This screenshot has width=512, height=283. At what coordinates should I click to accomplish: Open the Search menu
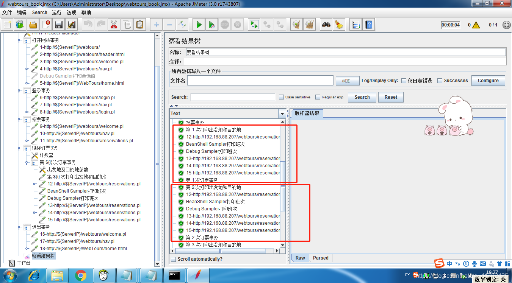[x=40, y=12]
